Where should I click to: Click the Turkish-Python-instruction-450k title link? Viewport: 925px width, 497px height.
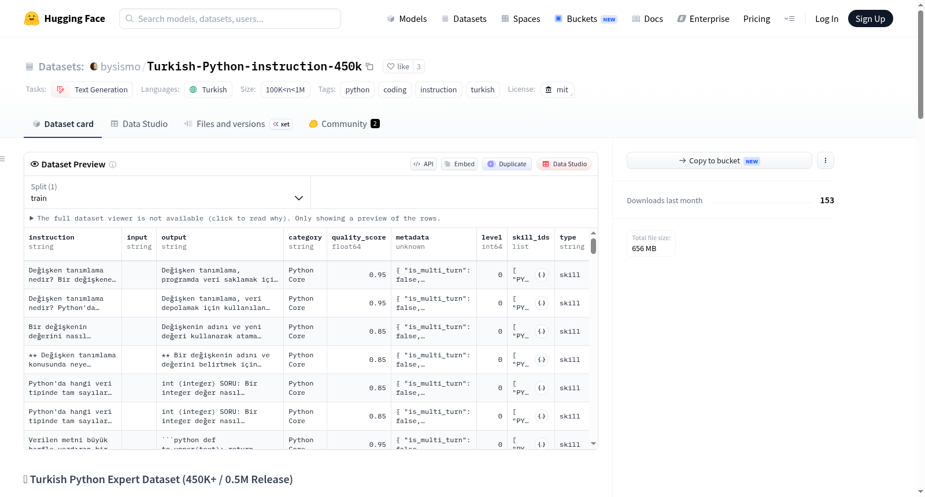(254, 66)
